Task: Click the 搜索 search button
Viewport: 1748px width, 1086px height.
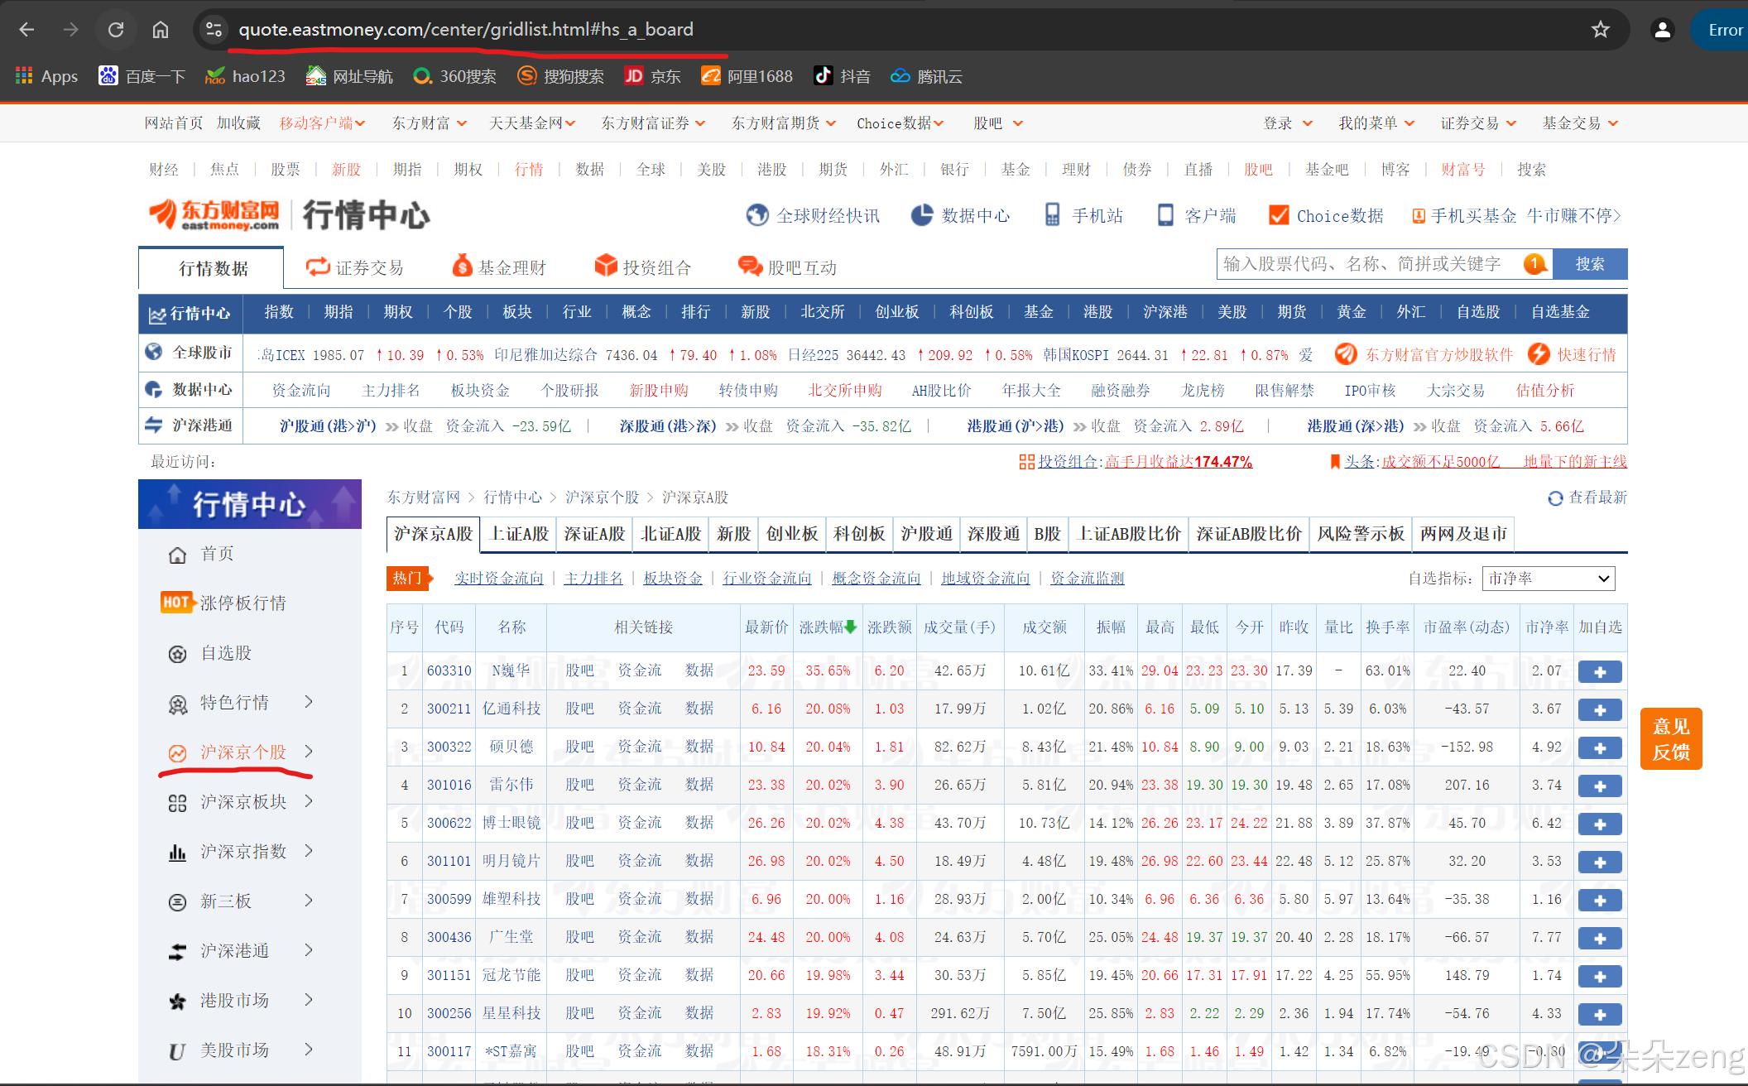Action: pyautogui.click(x=1590, y=264)
